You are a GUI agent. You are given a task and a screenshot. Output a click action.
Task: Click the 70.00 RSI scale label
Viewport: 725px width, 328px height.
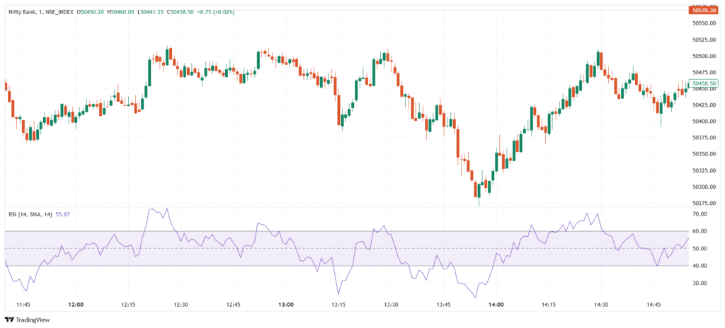[700, 213]
